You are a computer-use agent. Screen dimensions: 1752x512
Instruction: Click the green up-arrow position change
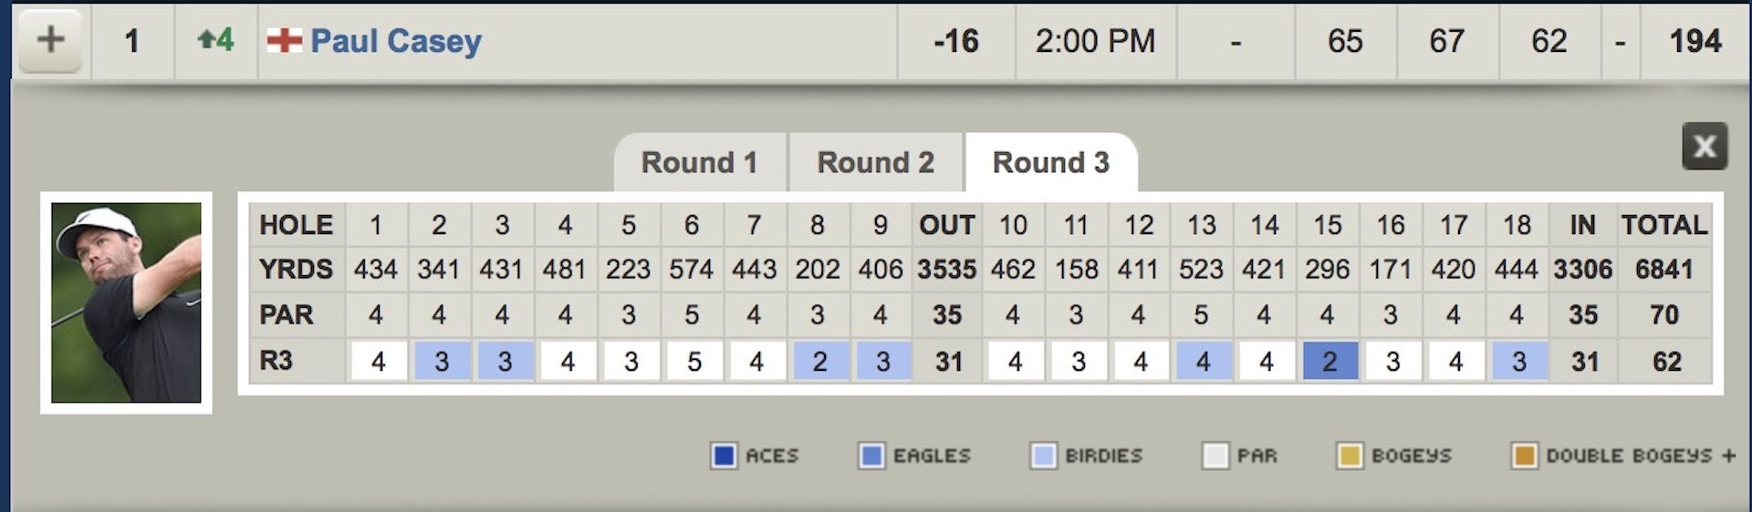click(x=216, y=40)
